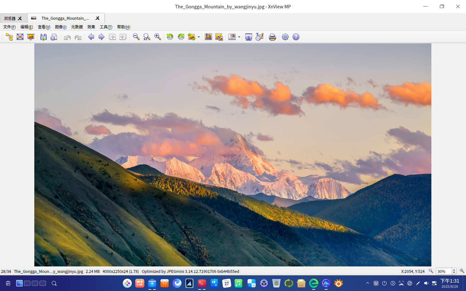Go to next file with blue right arrow
This screenshot has height=291, width=466.
pos(102,37)
